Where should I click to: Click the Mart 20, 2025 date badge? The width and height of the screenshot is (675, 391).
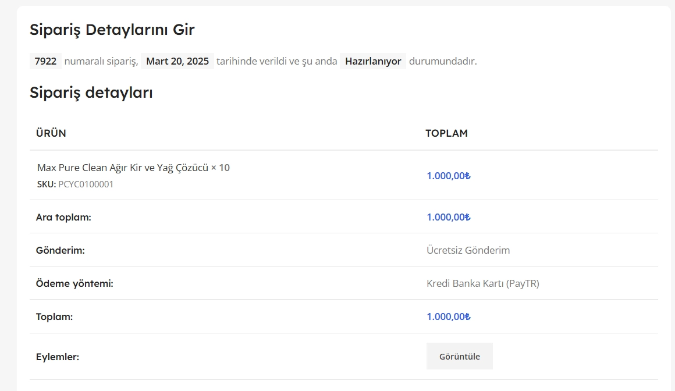point(177,61)
